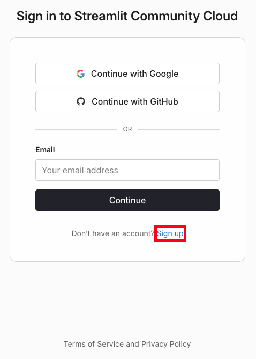Open the Privacy Policy link
The width and height of the screenshot is (256, 359).
click(x=166, y=344)
